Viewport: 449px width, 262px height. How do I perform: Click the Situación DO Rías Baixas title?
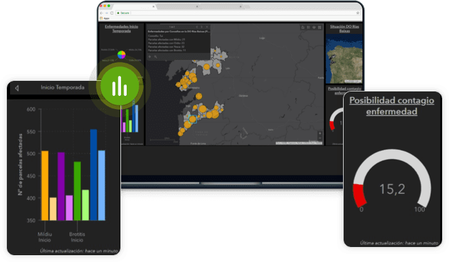point(344,29)
